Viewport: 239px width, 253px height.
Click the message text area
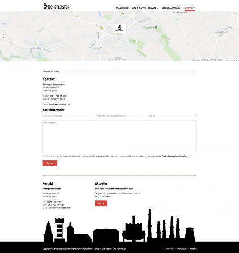pyautogui.click(x=119, y=136)
